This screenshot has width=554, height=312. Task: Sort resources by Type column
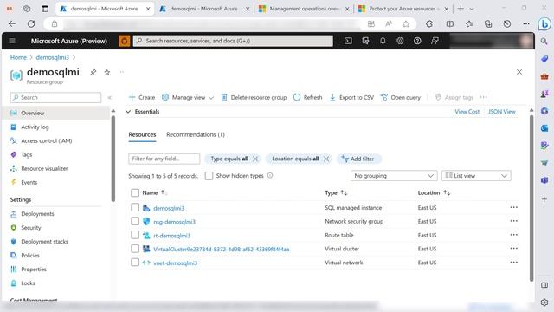coord(336,192)
